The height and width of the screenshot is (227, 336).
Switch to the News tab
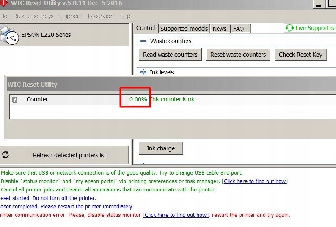coord(220,29)
